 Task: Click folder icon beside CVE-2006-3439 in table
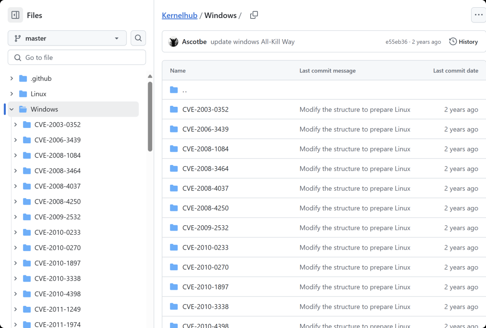tap(174, 129)
